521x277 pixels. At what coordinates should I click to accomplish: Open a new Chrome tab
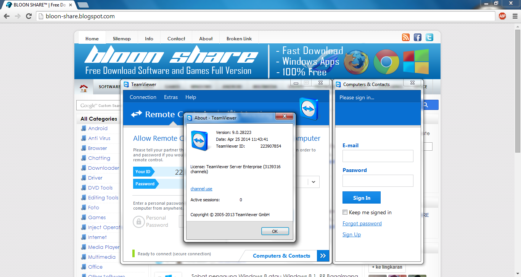(83, 5)
